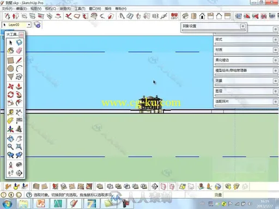The height and width of the screenshot is (209, 279).
Task: Expand the 适配照片 match photo panel
Action: click(276, 101)
